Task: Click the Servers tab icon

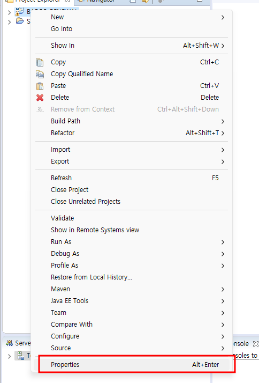Action: [9, 343]
